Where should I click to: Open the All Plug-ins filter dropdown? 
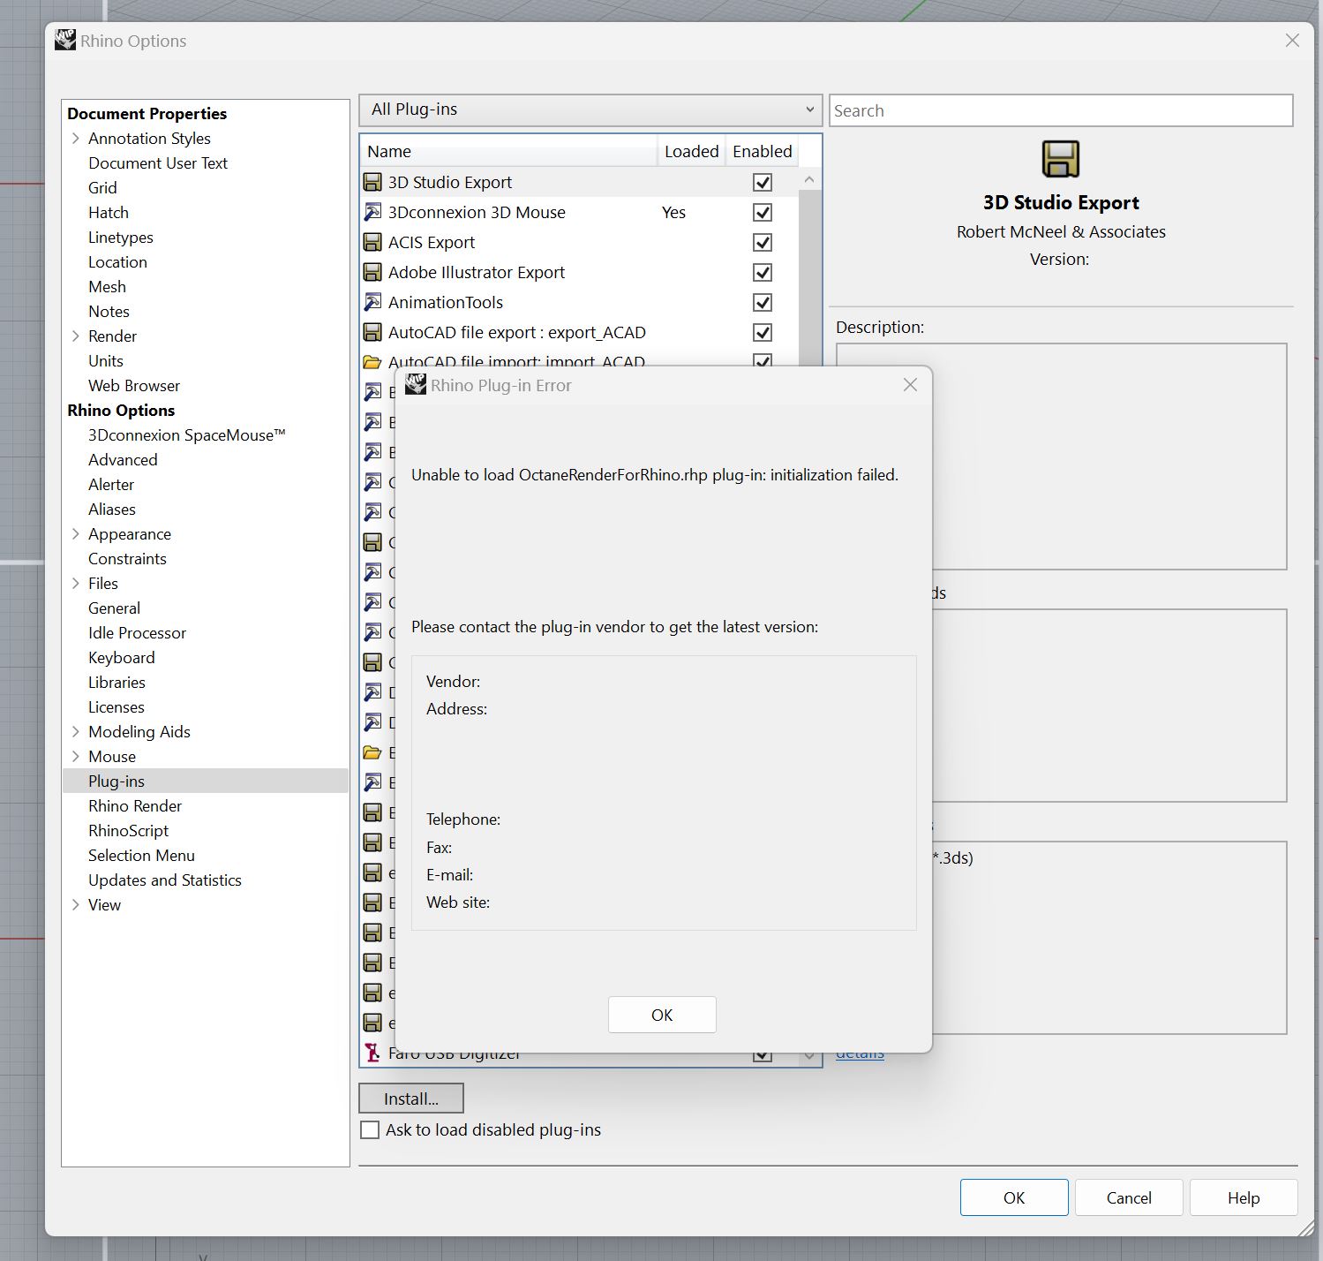pos(590,110)
